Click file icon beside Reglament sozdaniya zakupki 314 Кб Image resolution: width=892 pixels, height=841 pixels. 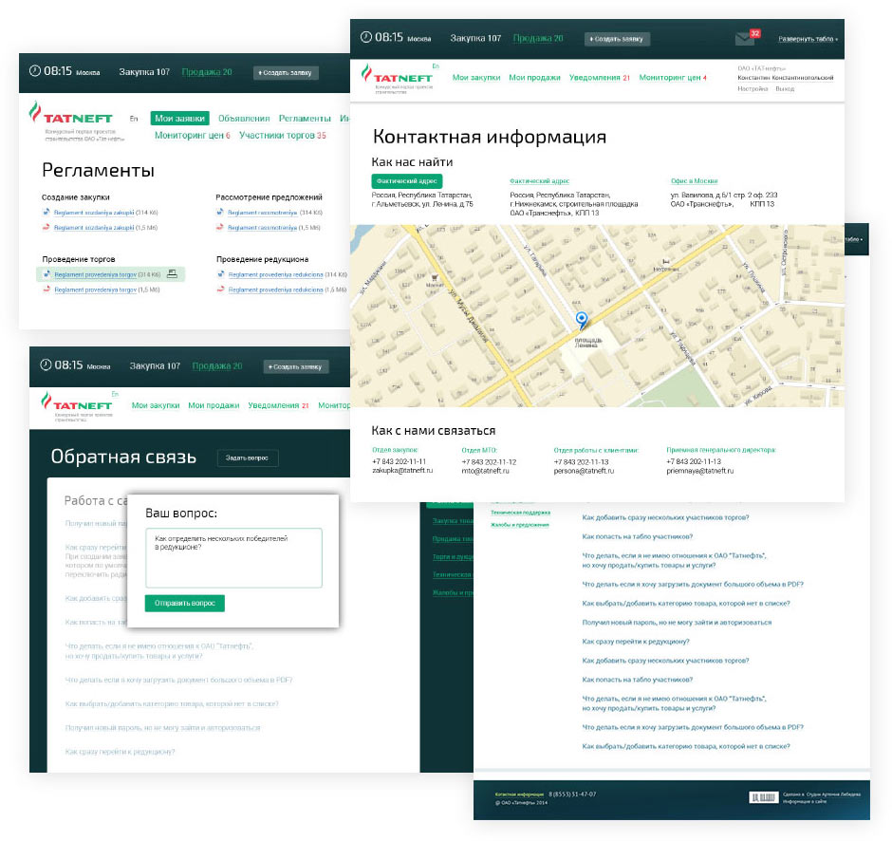pos(46,213)
